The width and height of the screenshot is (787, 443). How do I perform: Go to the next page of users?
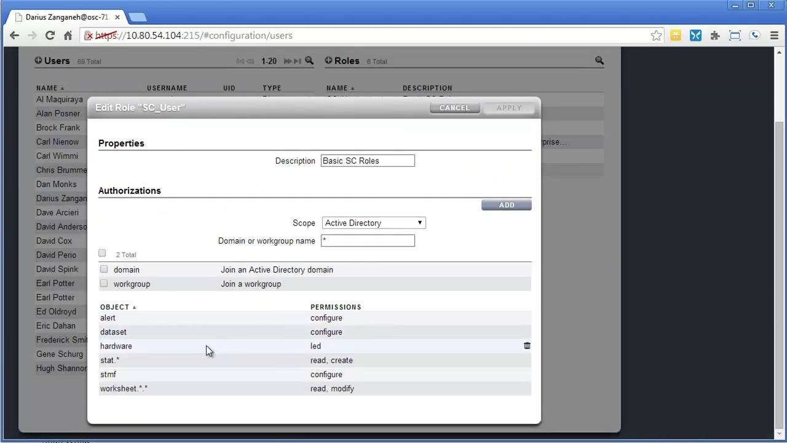point(287,61)
